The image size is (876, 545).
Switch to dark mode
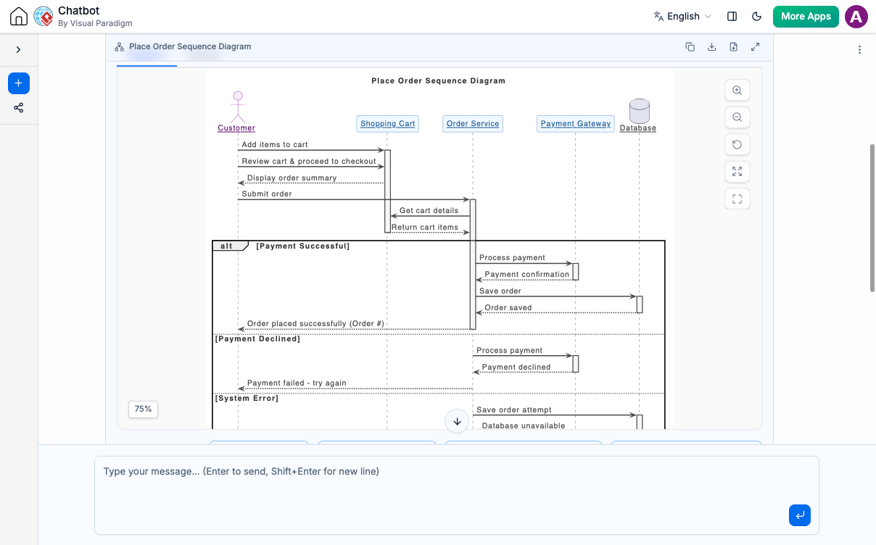(x=757, y=16)
